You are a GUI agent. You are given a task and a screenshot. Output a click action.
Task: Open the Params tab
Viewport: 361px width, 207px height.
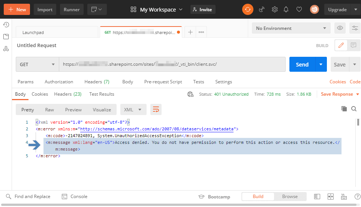(x=25, y=82)
